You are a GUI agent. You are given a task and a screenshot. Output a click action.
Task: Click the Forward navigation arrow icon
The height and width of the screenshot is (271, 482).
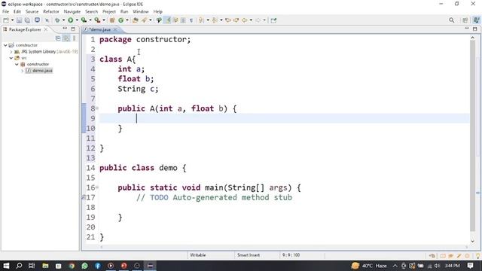tap(258, 20)
